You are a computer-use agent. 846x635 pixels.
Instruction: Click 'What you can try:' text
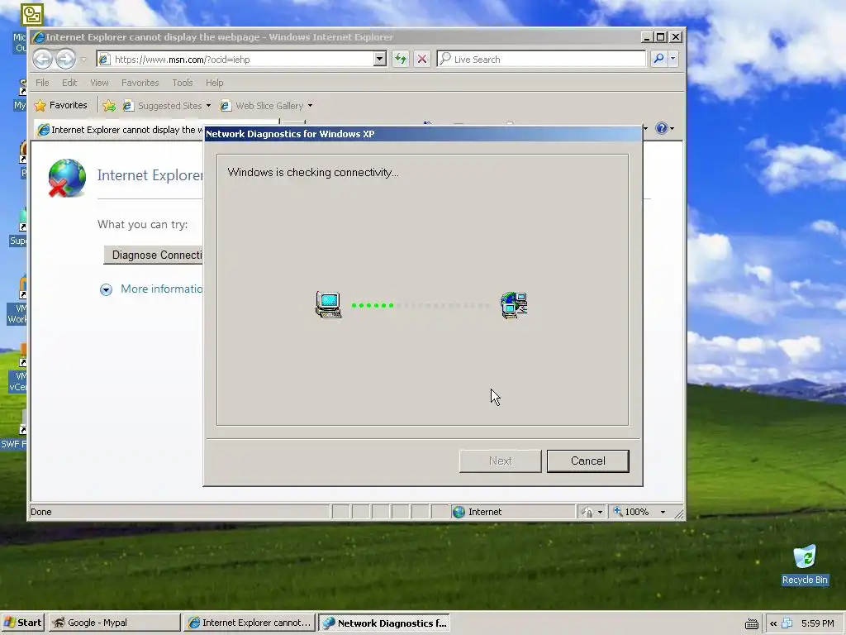click(x=142, y=225)
